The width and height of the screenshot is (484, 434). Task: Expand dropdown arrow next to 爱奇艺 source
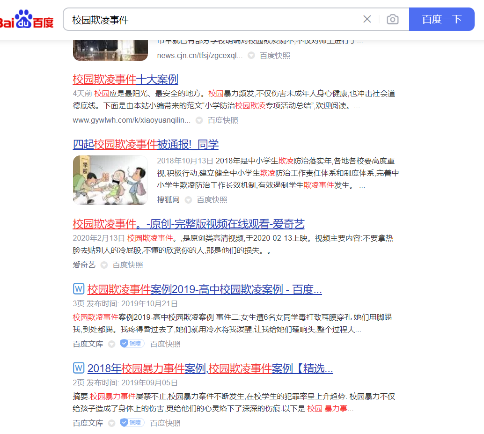tap(104, 265)
